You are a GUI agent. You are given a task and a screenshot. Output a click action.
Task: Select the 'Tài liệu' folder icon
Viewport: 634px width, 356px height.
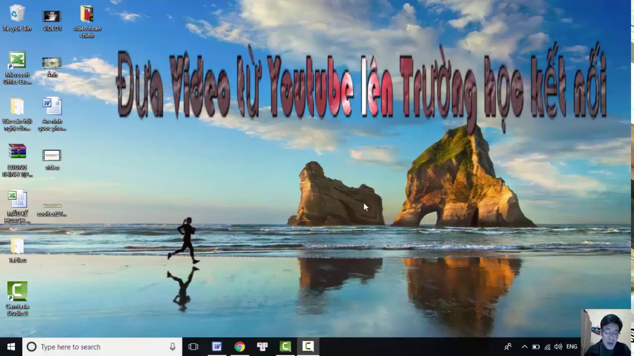point(17,250)
